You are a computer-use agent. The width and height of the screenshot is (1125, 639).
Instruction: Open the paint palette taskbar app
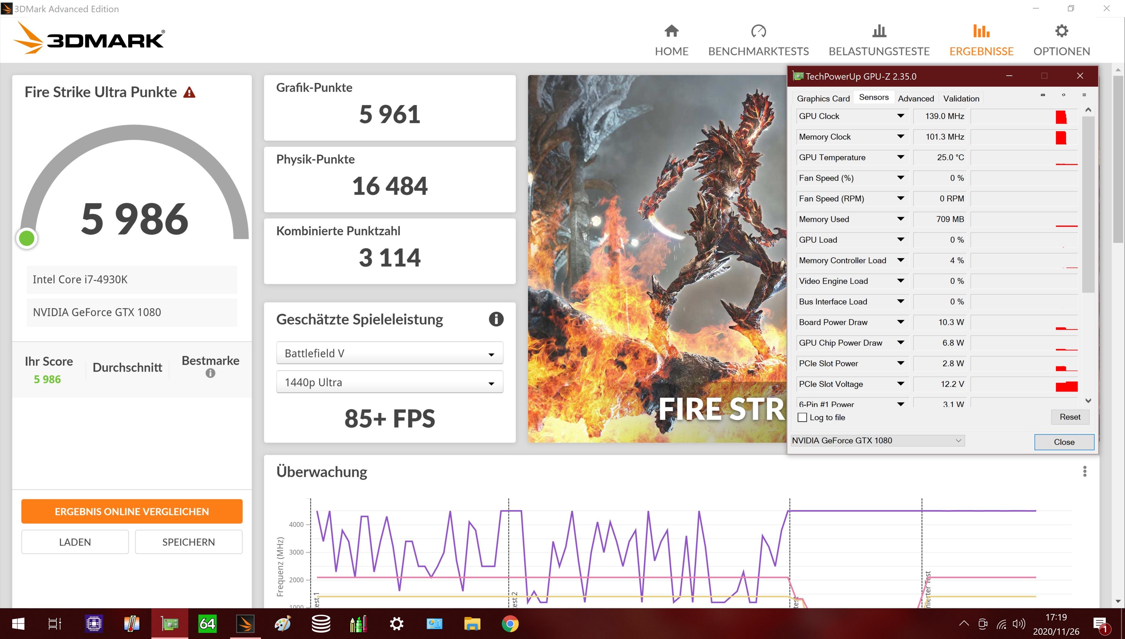pyautogui.click(x=283, y=624)
